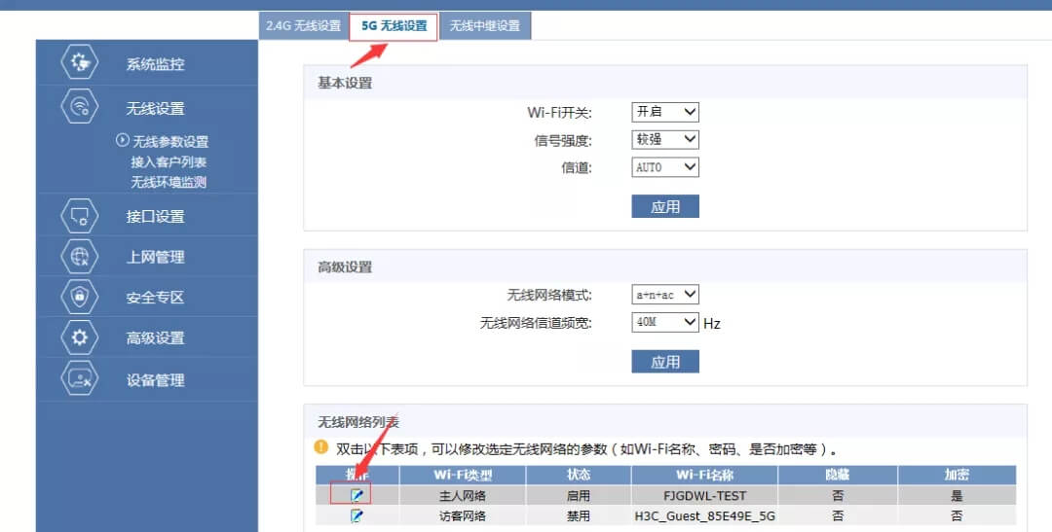The image size is (1052, 532).
Task: Select FJGDWL-TEST Wi-Fi name cell
Action: [704, 495]
